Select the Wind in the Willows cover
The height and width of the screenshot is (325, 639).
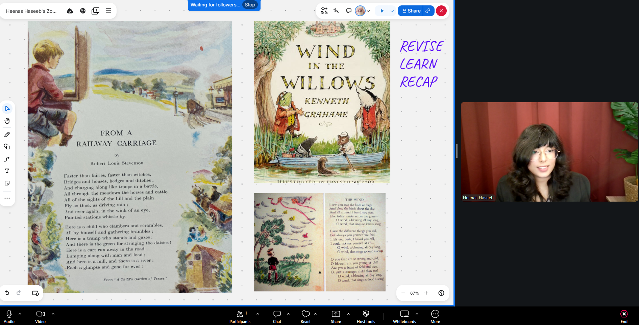(x=322, y=102)
